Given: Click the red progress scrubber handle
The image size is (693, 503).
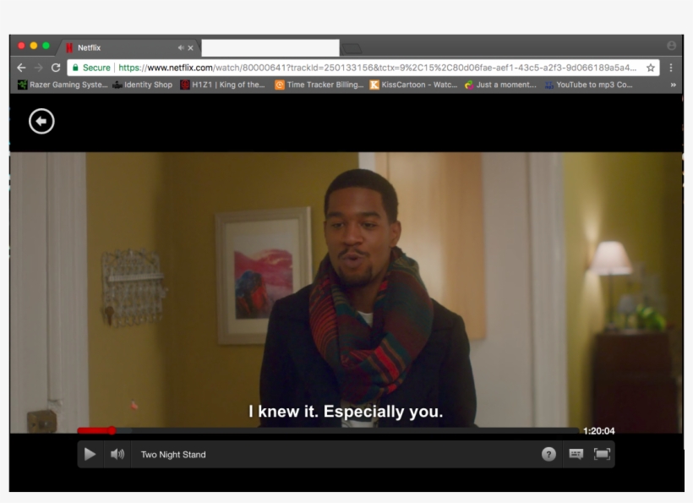Looking at the screenshot, I should [112, 430].
